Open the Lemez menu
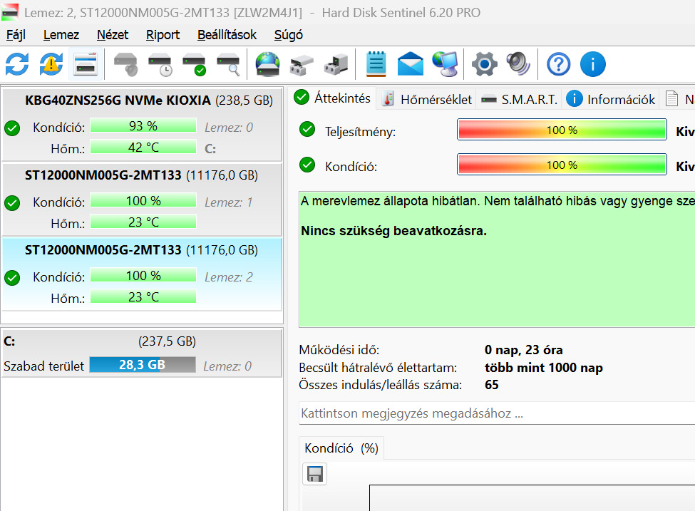Screen dimensions: 695x511 pyautogui.click(x=61, y=35)
